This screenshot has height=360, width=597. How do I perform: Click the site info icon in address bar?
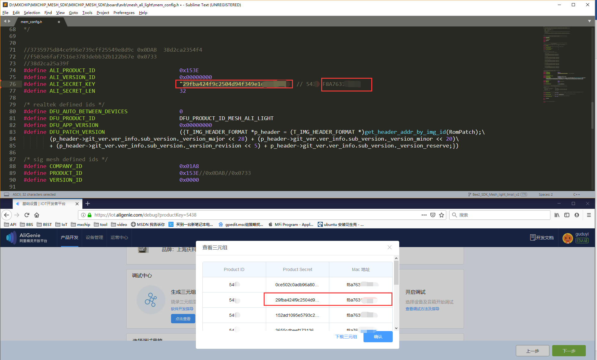pyautogui.click(x=83, y=215)
